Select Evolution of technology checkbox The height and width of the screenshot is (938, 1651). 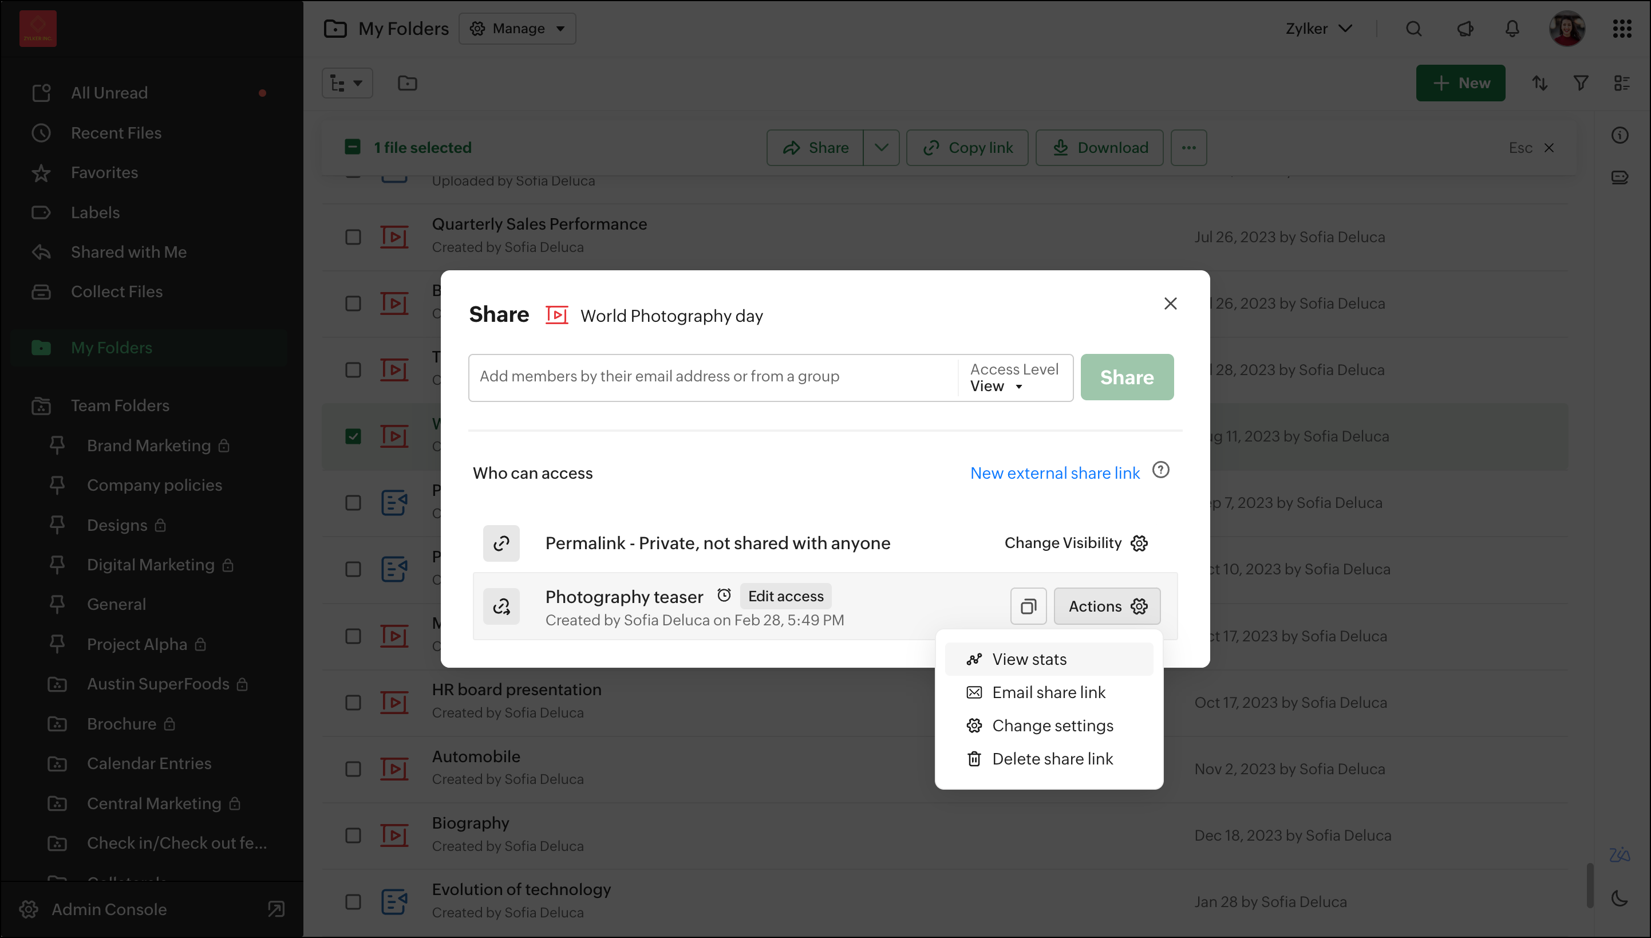[353, 902]
